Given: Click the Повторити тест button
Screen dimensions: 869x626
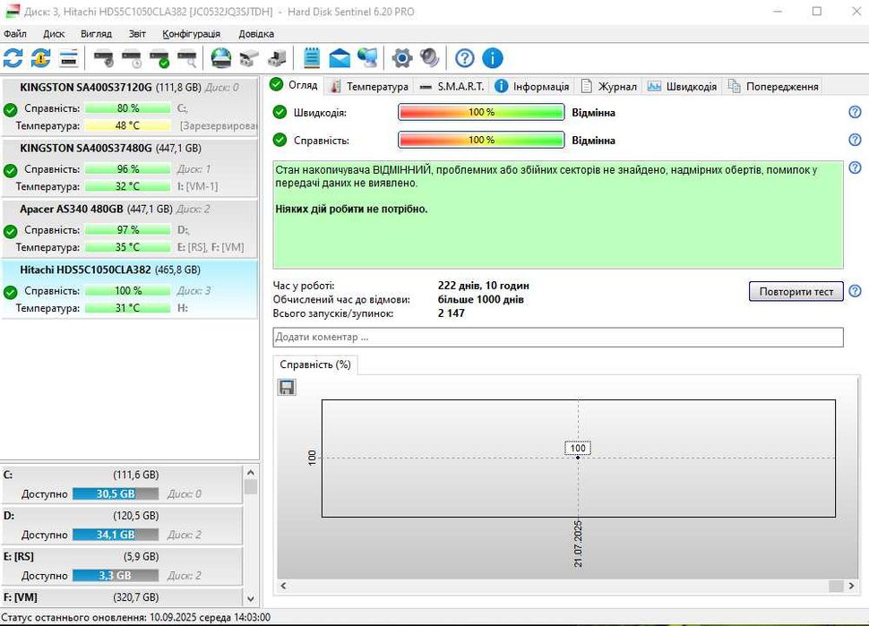Looking at the screenshot, I should 796,291.
